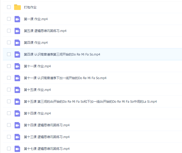
Task: Select checkbox for 第四课 作业.mp4
Action: point(9,42)
